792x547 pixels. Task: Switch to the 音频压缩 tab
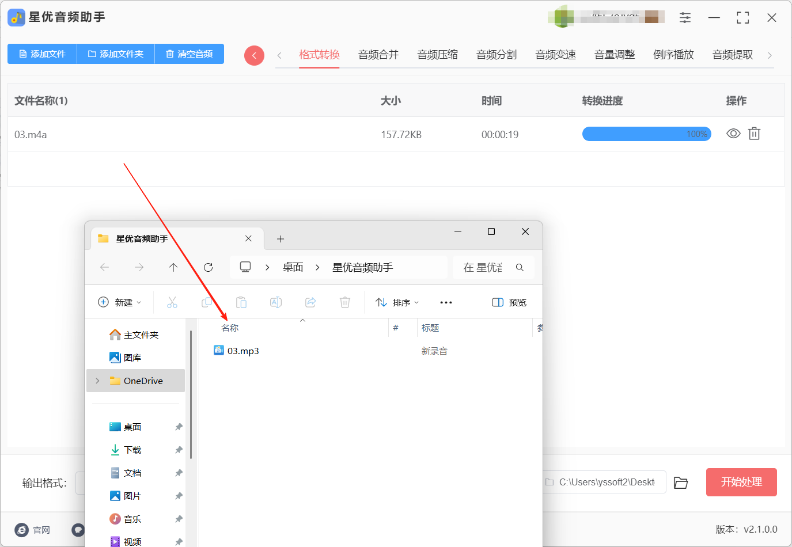pos(438,55)
